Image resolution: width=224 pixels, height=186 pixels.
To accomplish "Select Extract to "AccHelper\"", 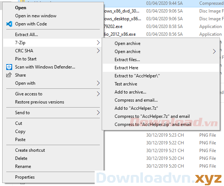I will pos(137,76).
